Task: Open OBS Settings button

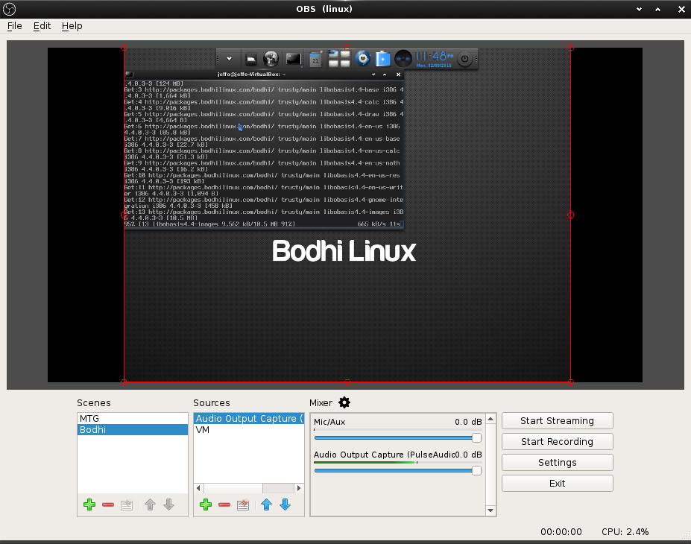Action: tap(557, 463)
